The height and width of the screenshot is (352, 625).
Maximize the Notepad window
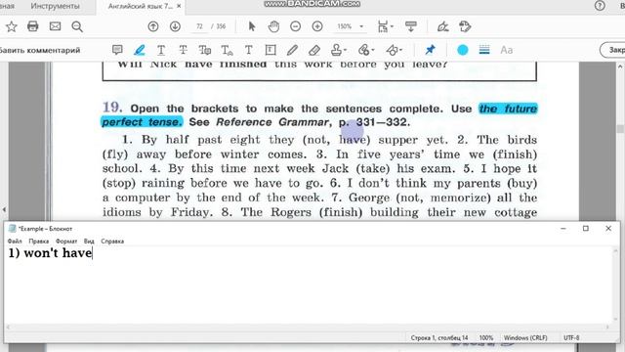coord(586,228)
